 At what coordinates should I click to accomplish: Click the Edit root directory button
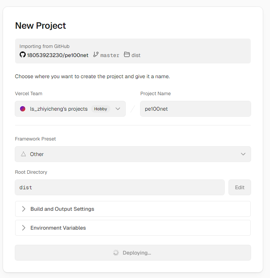239,187
